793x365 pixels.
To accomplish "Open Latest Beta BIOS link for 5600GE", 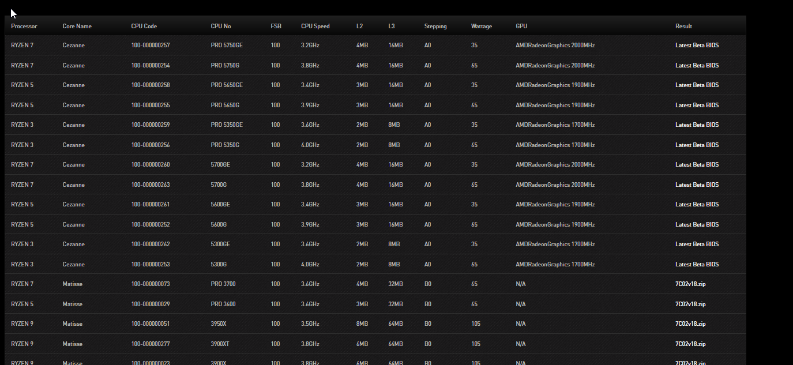I will pyautogui.click(x=697, y=205).
